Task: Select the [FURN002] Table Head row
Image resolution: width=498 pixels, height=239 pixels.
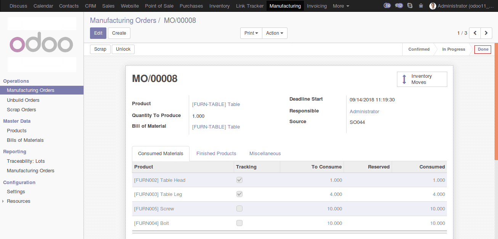Action: 289,180
